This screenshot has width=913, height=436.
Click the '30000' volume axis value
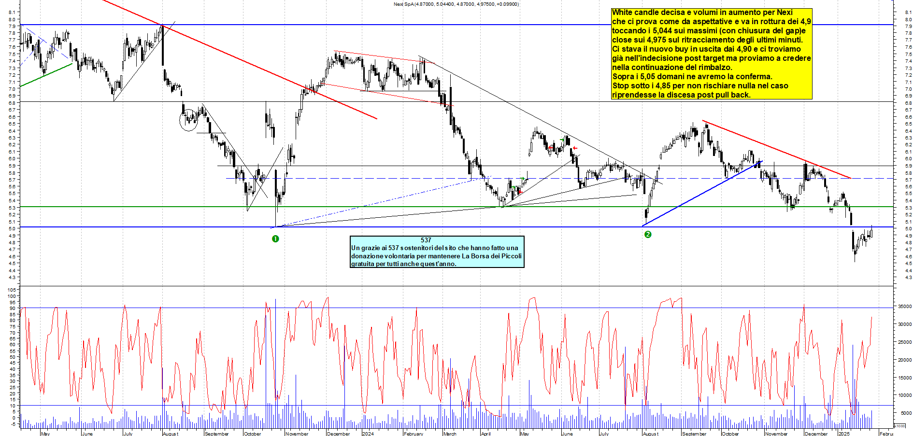[x=904, y=324]
